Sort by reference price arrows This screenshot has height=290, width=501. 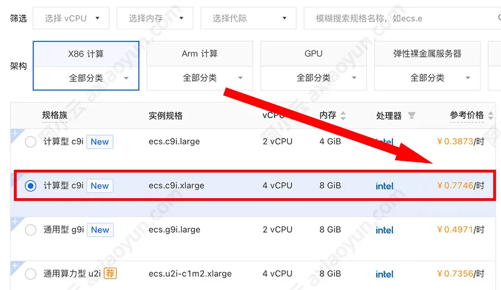(490, 116)
